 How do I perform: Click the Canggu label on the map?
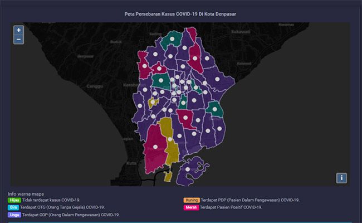tap(94, 86)
